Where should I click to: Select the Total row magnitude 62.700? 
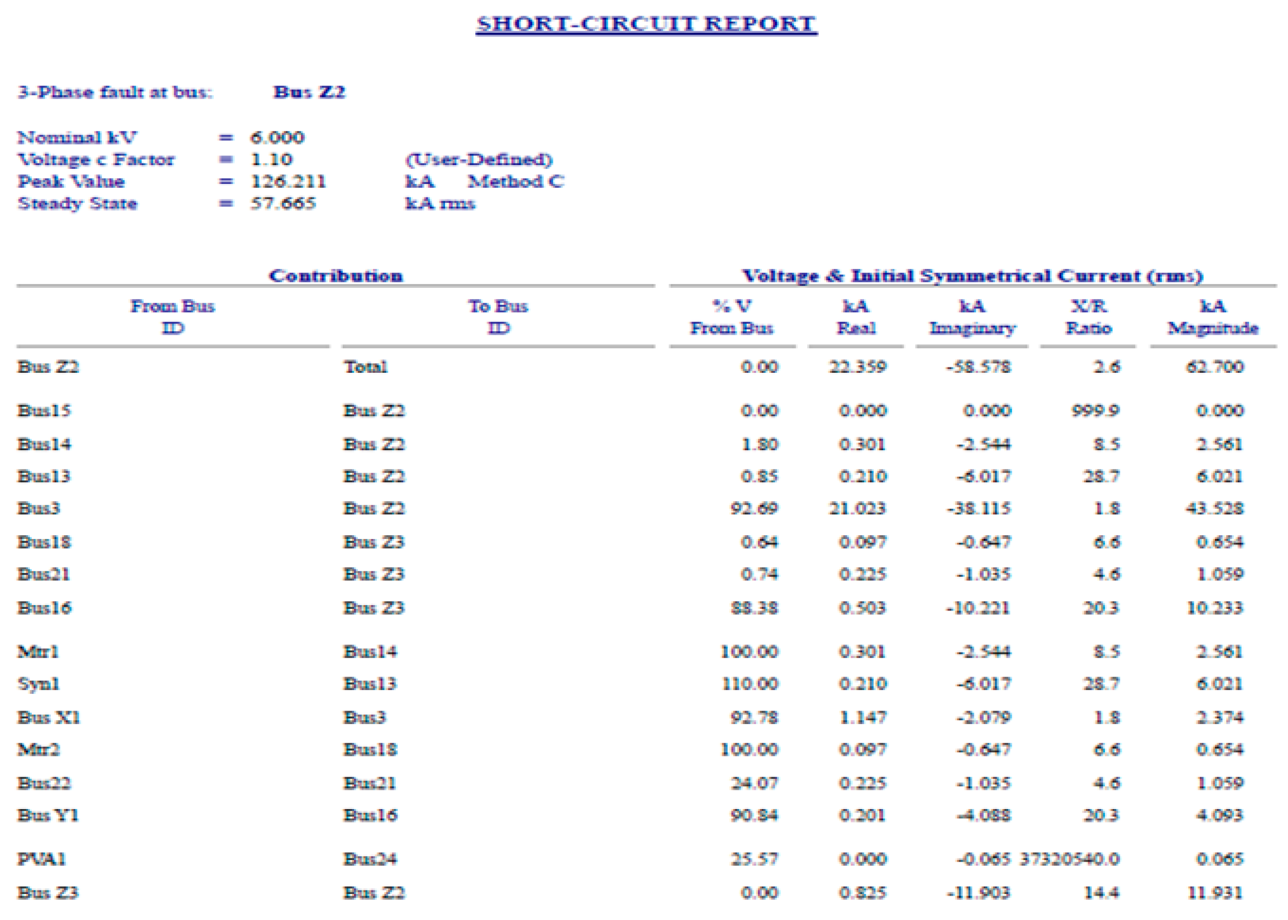(x=1214, y=366)
